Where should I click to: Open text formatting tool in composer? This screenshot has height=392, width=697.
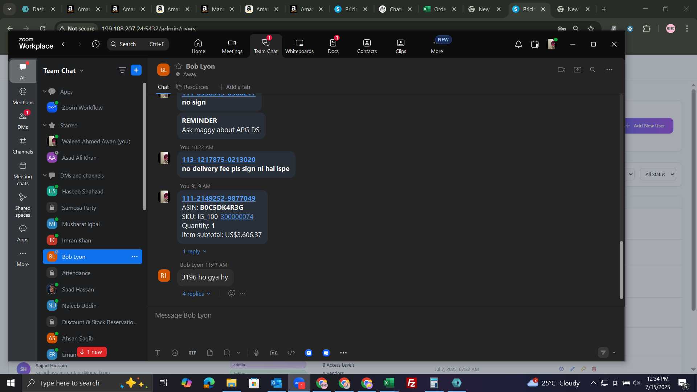(x=158, y=353)
